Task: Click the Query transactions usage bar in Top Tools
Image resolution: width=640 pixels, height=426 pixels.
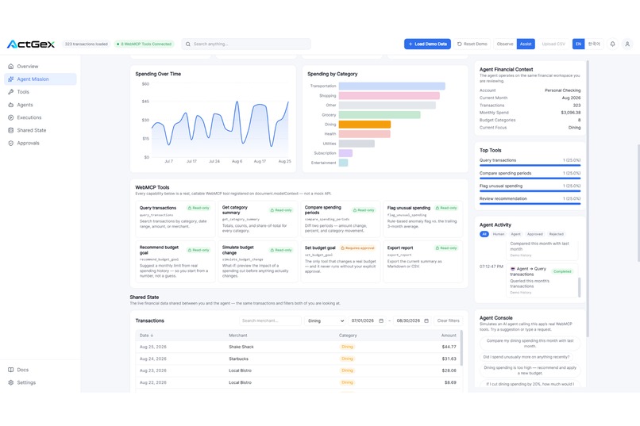Action: tap(530, 165)
